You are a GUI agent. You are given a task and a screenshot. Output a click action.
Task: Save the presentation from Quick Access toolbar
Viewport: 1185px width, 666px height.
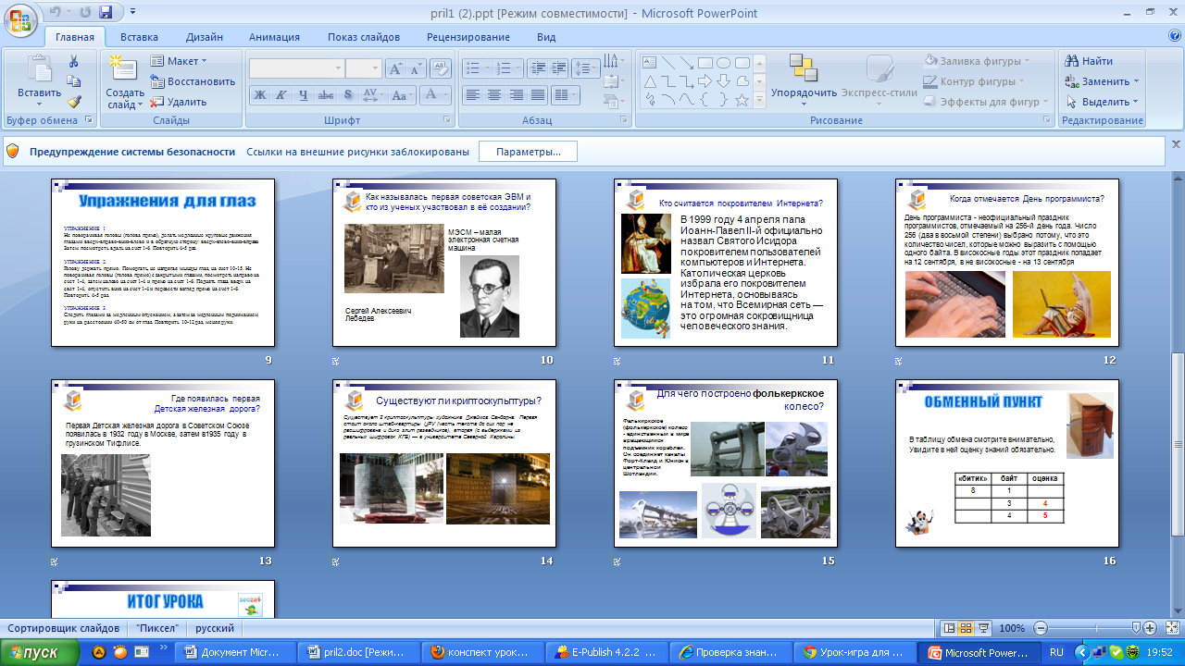pyautogui.click(x=105, y=13)
